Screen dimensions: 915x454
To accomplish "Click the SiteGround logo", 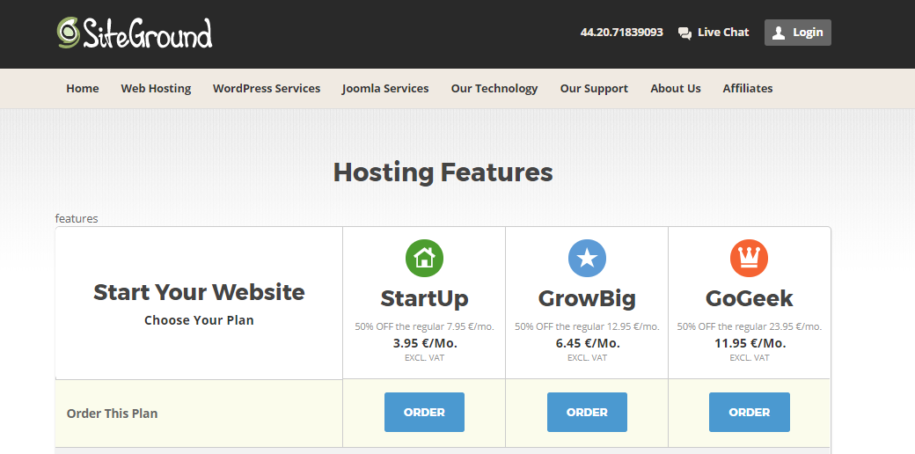I will click(135, 33).
